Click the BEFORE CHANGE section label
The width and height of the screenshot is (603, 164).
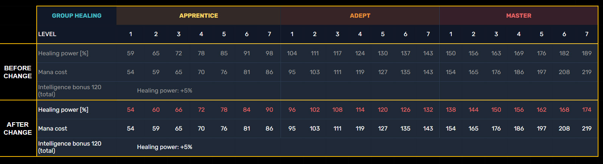(18, 72)
